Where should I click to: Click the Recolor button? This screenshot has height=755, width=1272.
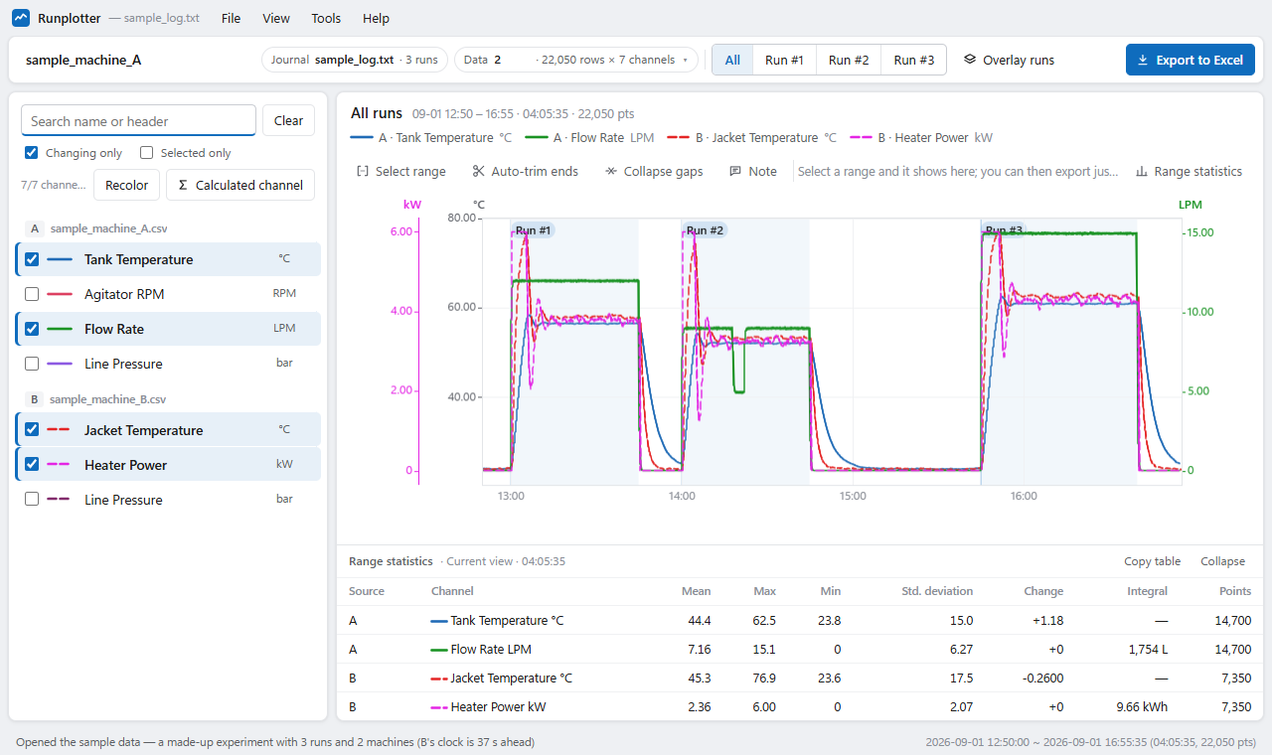(126, 185)
